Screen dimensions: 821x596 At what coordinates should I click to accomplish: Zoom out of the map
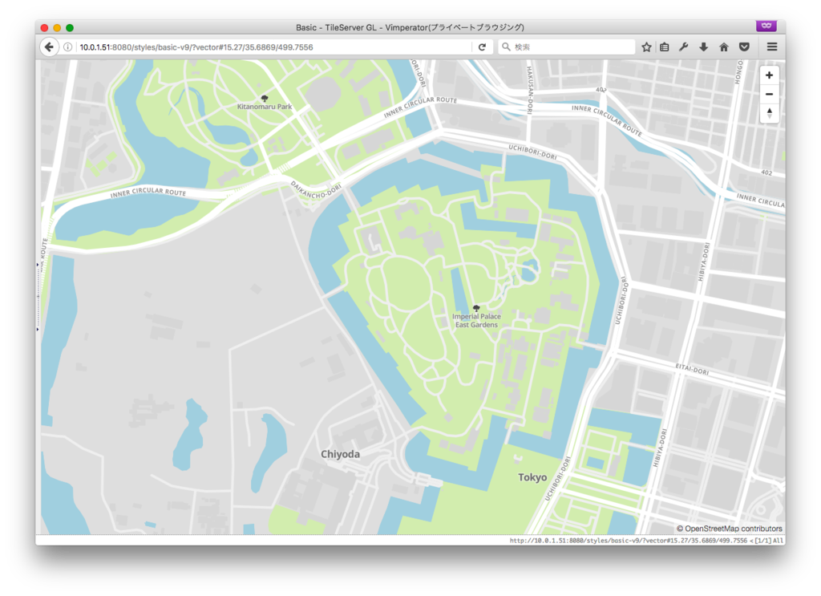coord(769,95)
